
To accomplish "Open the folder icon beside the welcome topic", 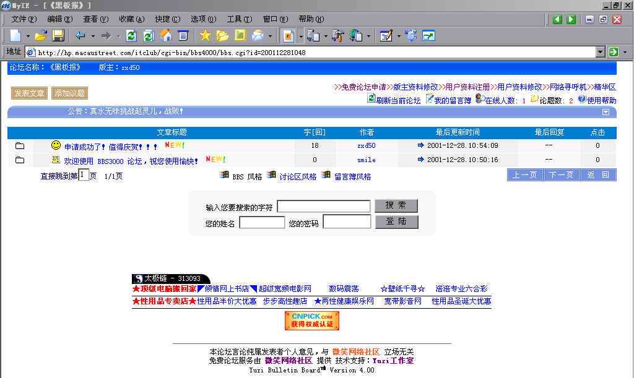I will click(20, 160).
